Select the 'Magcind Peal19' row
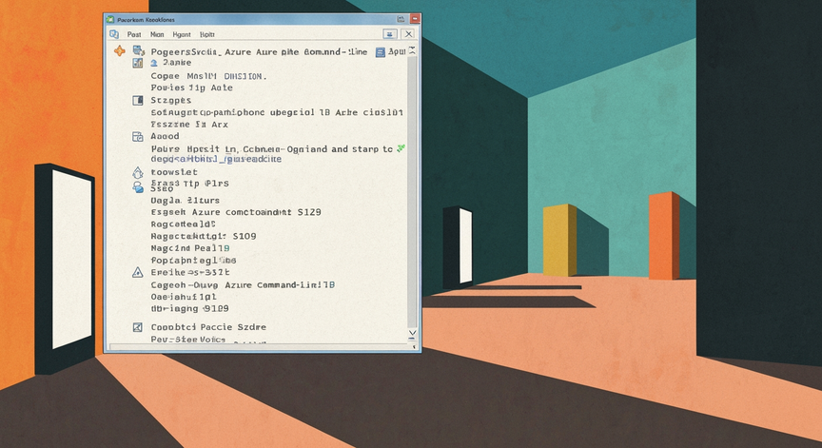Screen dimensions: 822x448 (x=190, y=248)
